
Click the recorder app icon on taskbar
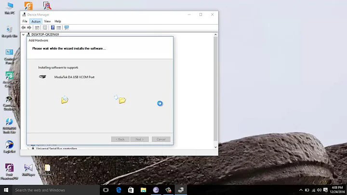[x=168, y=190]
